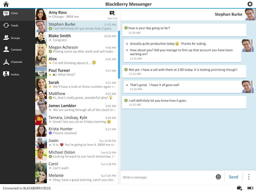Open chat with Blake Smith

76,38
